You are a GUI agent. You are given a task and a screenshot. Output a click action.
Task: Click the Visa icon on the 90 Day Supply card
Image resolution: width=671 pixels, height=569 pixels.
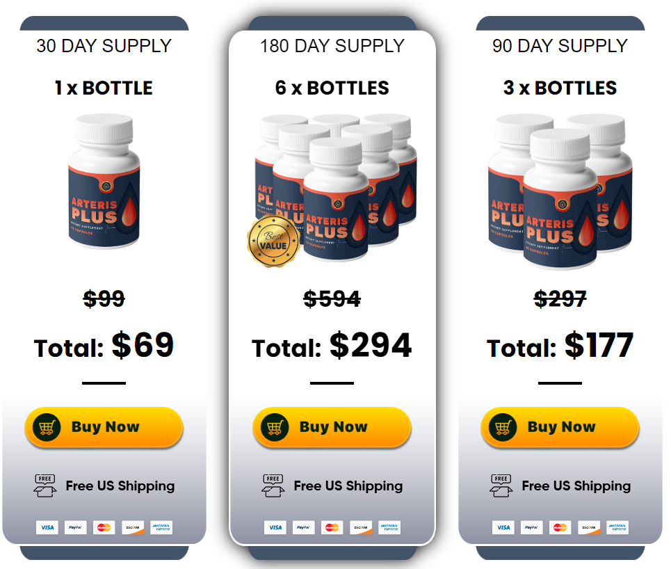click(503, 527)
